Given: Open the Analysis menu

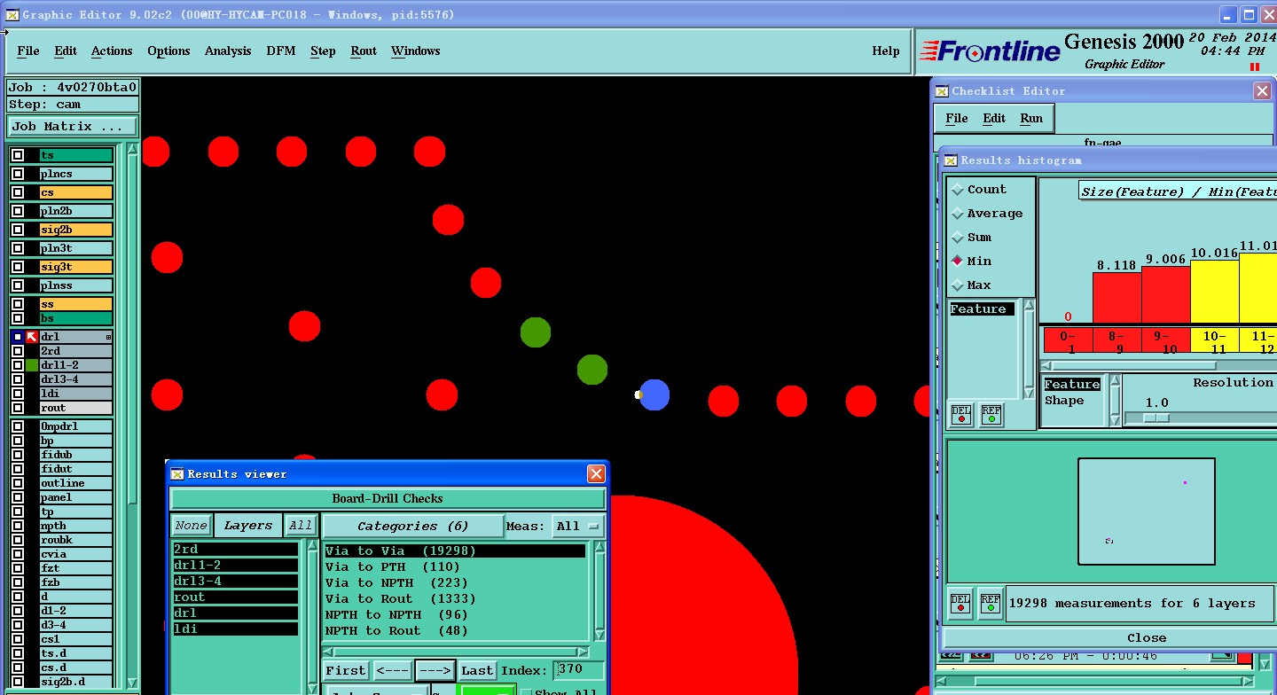Looking at the screenshot, I should [x=228, y=51].
